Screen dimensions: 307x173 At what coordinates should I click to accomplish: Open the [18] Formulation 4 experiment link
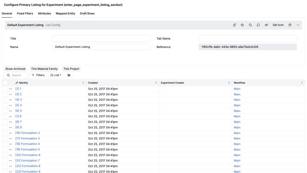click(28, 144)
